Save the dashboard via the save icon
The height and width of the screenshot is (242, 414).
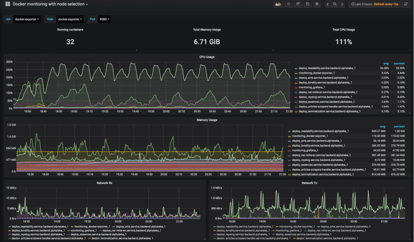tap(307, 4)
